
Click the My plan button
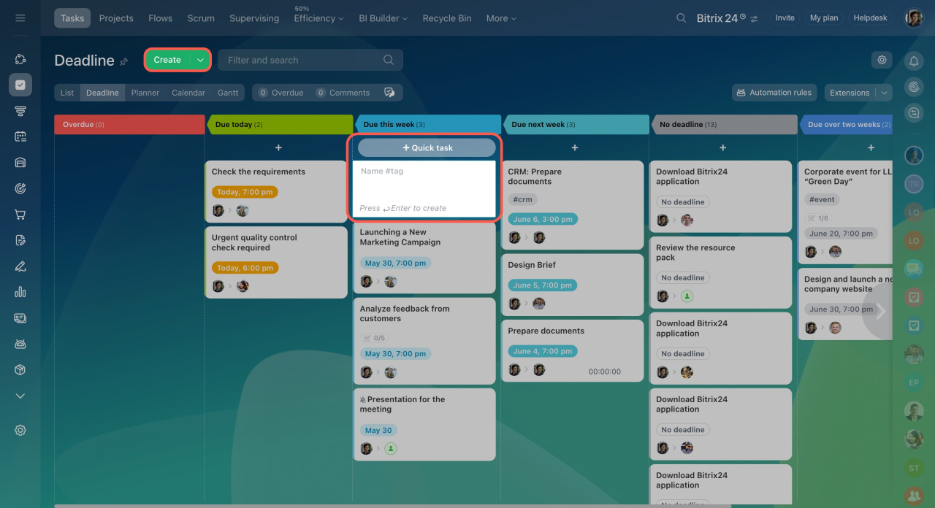(x=824, y=18)
